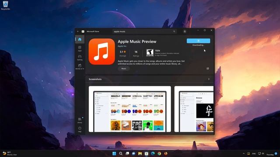Open the first Apple Music screenshot

(130, 109)
